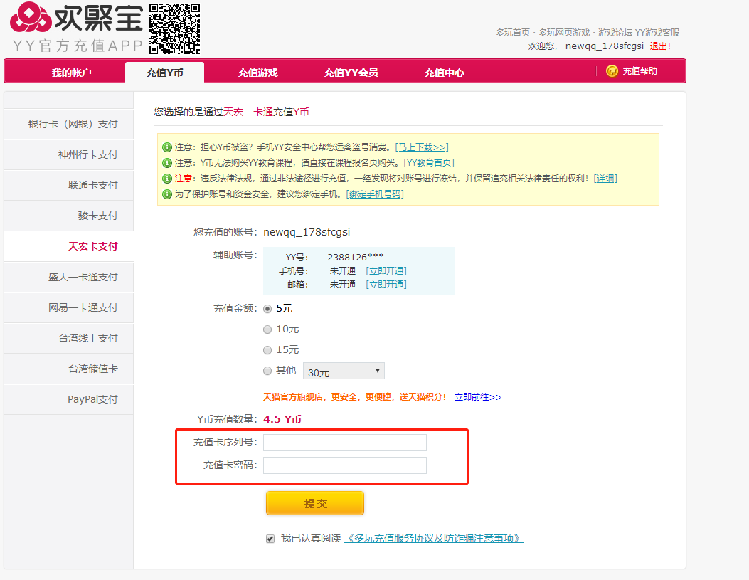Viewport: 749px width, 580px height.
Task: Click the info icon beside 担心Y币被盗 notice
Action: (167, 147)
